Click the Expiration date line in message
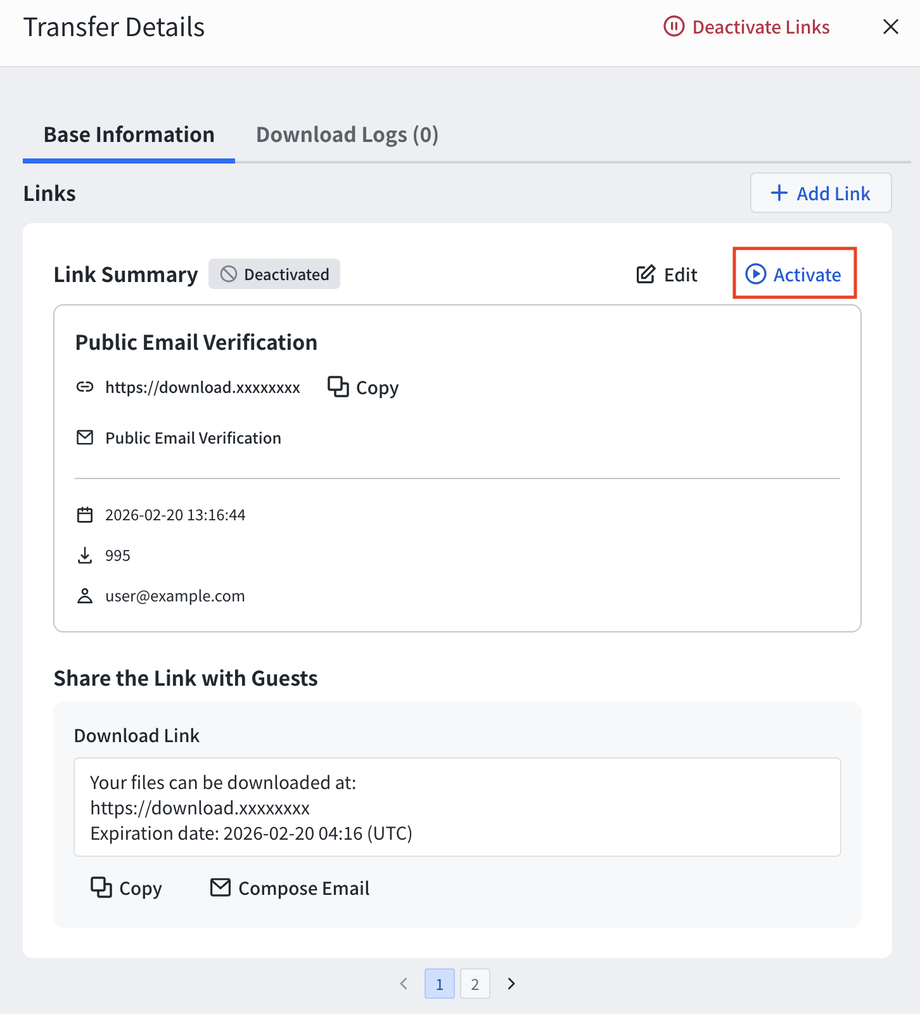 (252, 833)
